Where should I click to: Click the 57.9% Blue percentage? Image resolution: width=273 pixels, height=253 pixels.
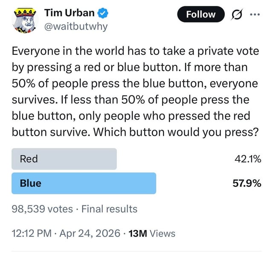[x=247, y=183]
